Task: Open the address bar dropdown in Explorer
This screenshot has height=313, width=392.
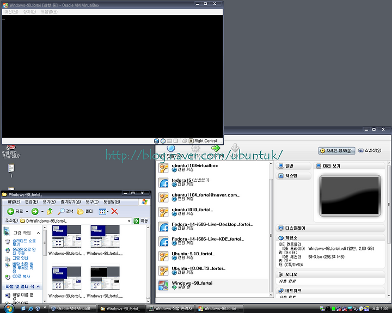Action: [x=129, y=221]
